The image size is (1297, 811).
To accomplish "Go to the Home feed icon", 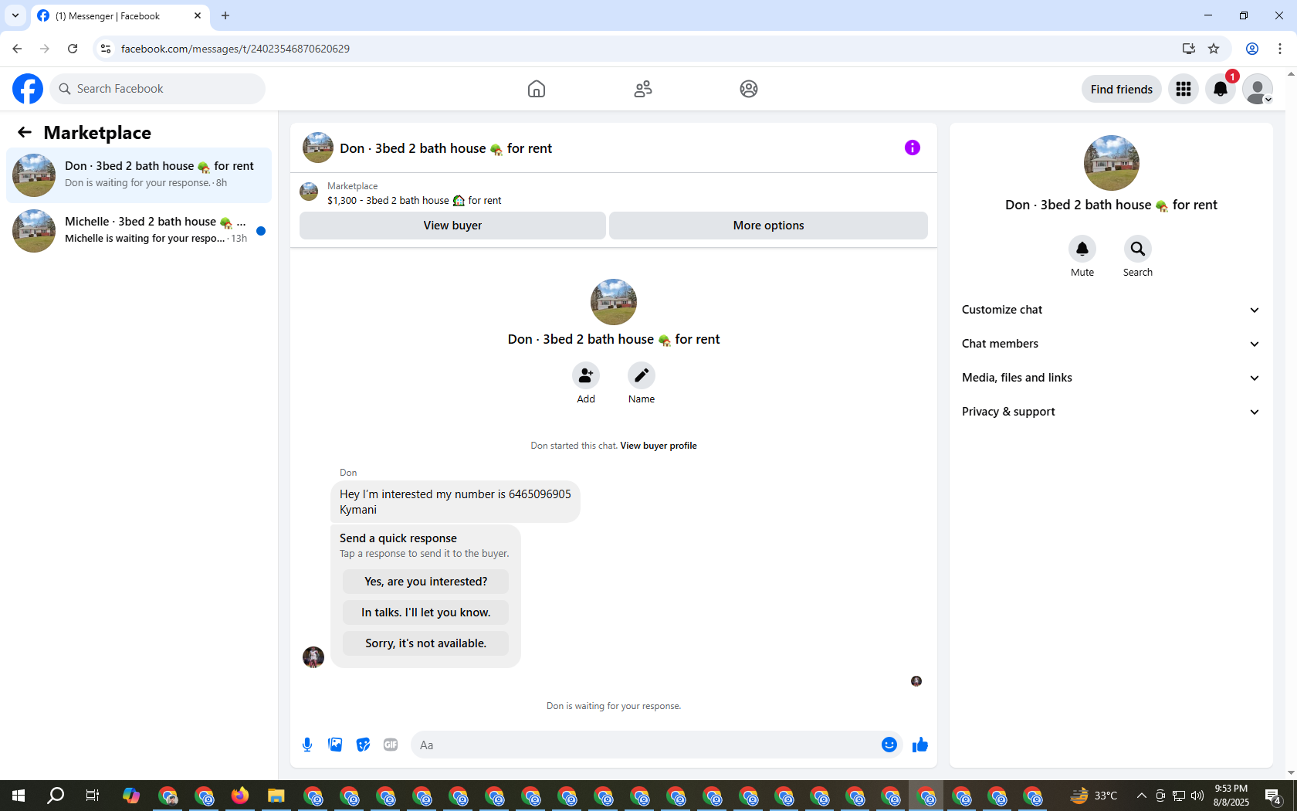I will [537, 89].
